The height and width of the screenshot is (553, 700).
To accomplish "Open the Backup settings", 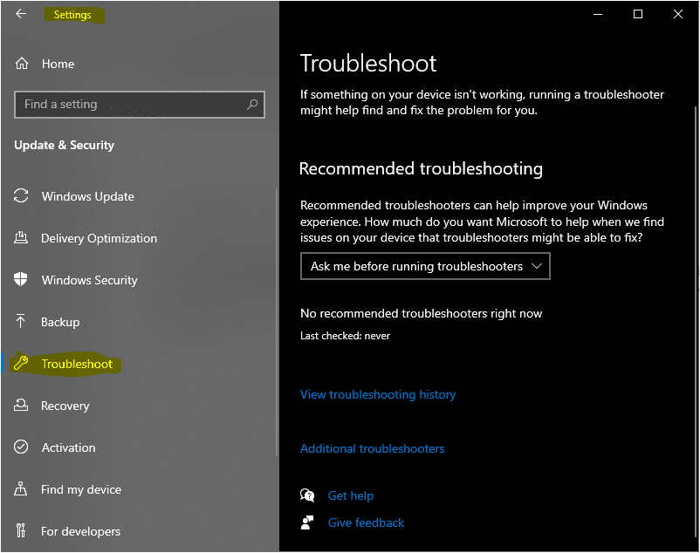I will (60, 322).
